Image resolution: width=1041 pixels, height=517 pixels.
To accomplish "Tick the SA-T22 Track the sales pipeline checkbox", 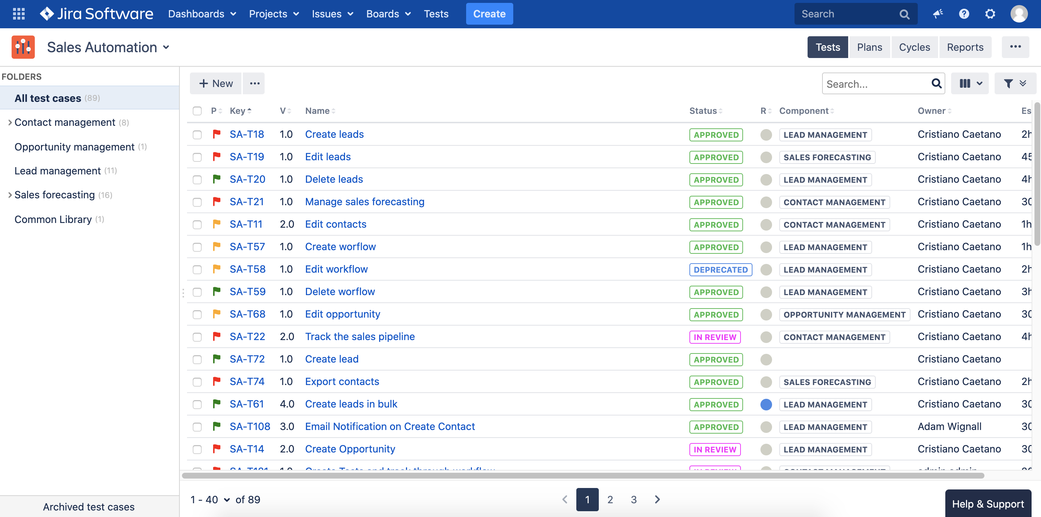I will click(x=197, y=337).
